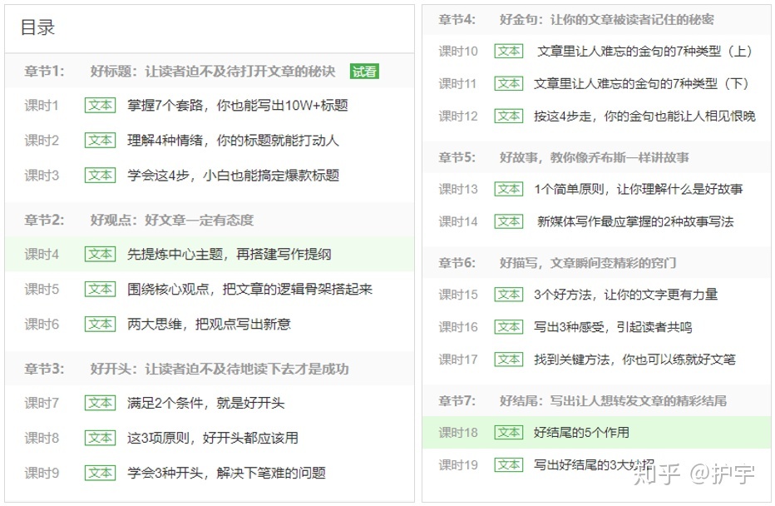Select chapter heading 好标题：让读者迫不及待打开文章的秘诀
Screen dimensions: 775x506
[x=213, y=72]
